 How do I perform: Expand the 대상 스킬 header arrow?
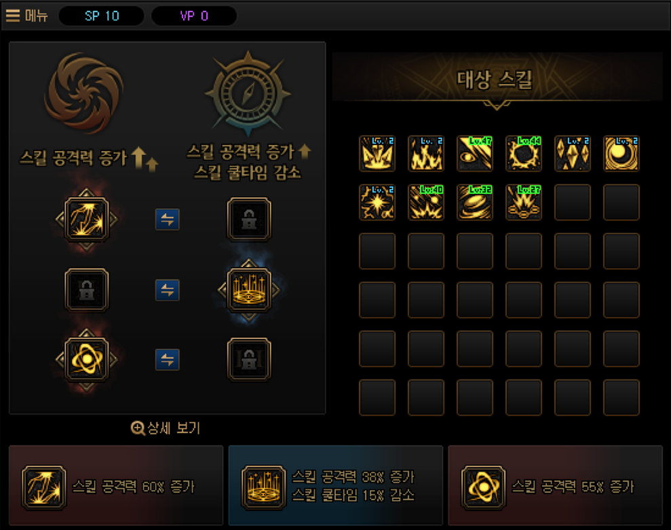pyautogui.click(x=497, y=105)
